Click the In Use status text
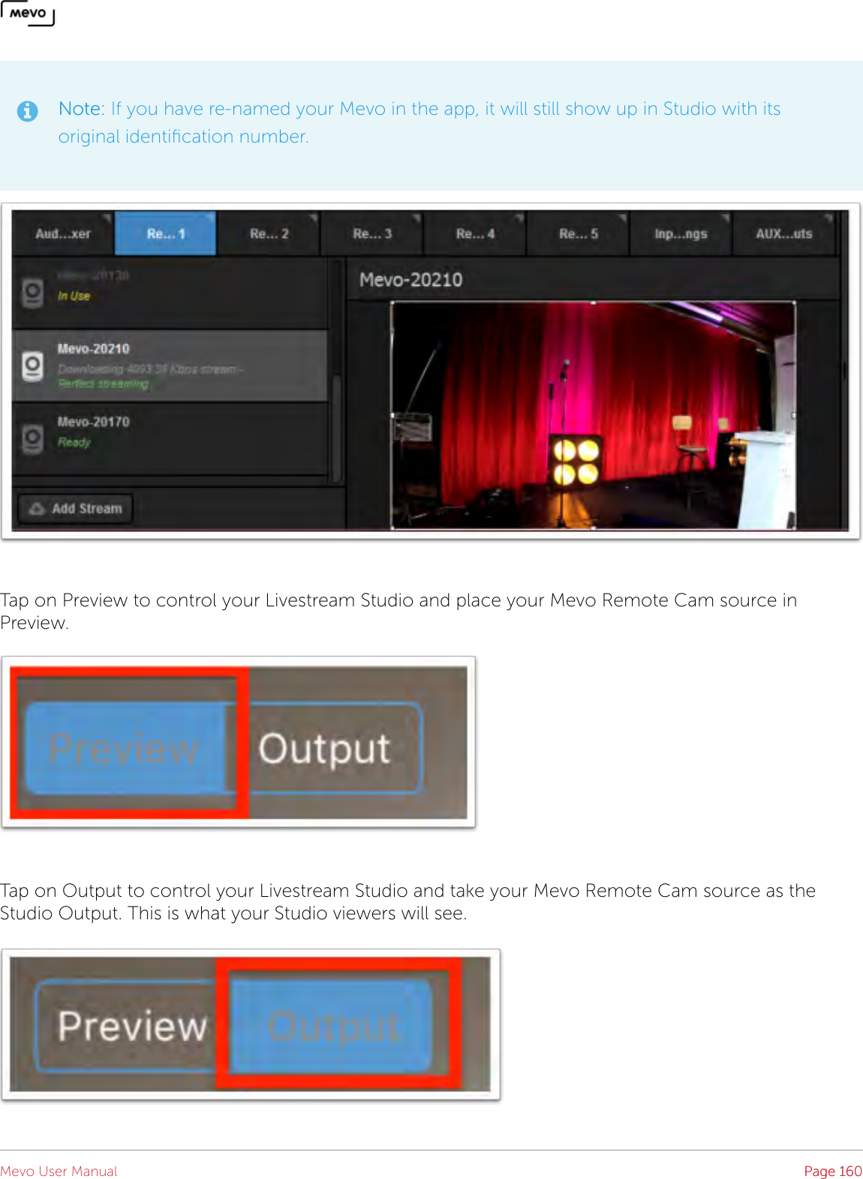This screenshot has width=863, height=1179. 74,296
